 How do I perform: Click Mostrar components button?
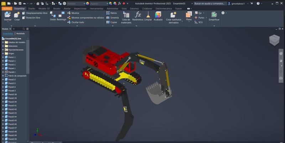73,13
